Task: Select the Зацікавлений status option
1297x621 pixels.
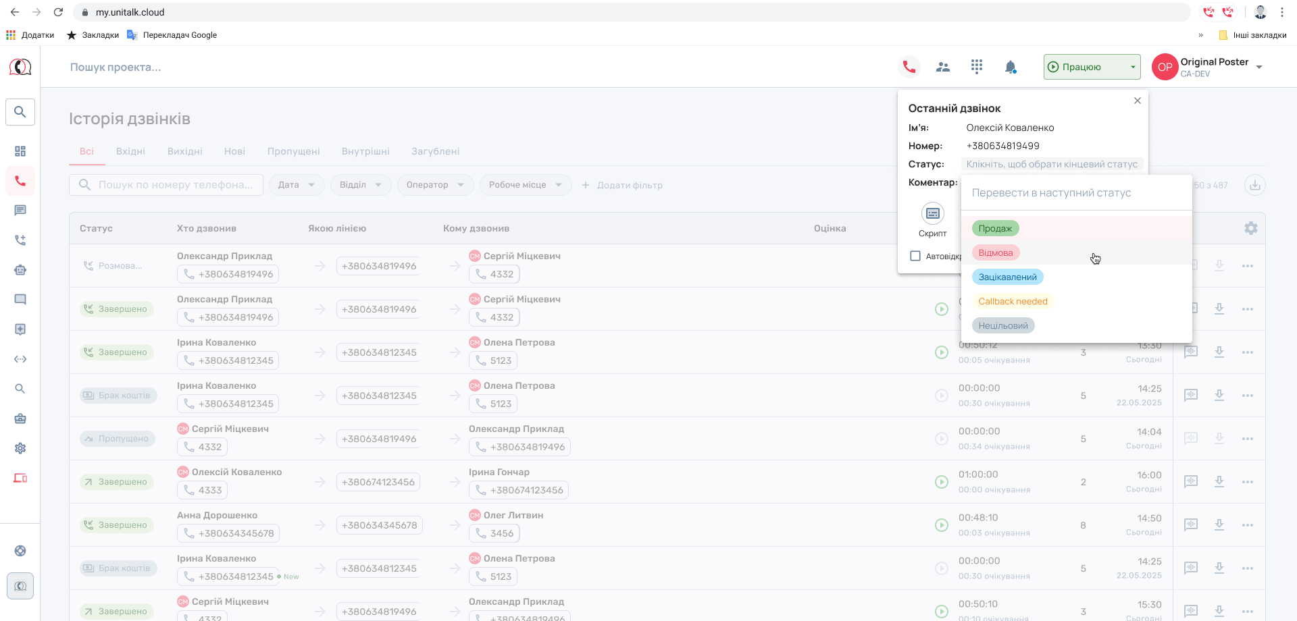Action: coord(1007,277)
